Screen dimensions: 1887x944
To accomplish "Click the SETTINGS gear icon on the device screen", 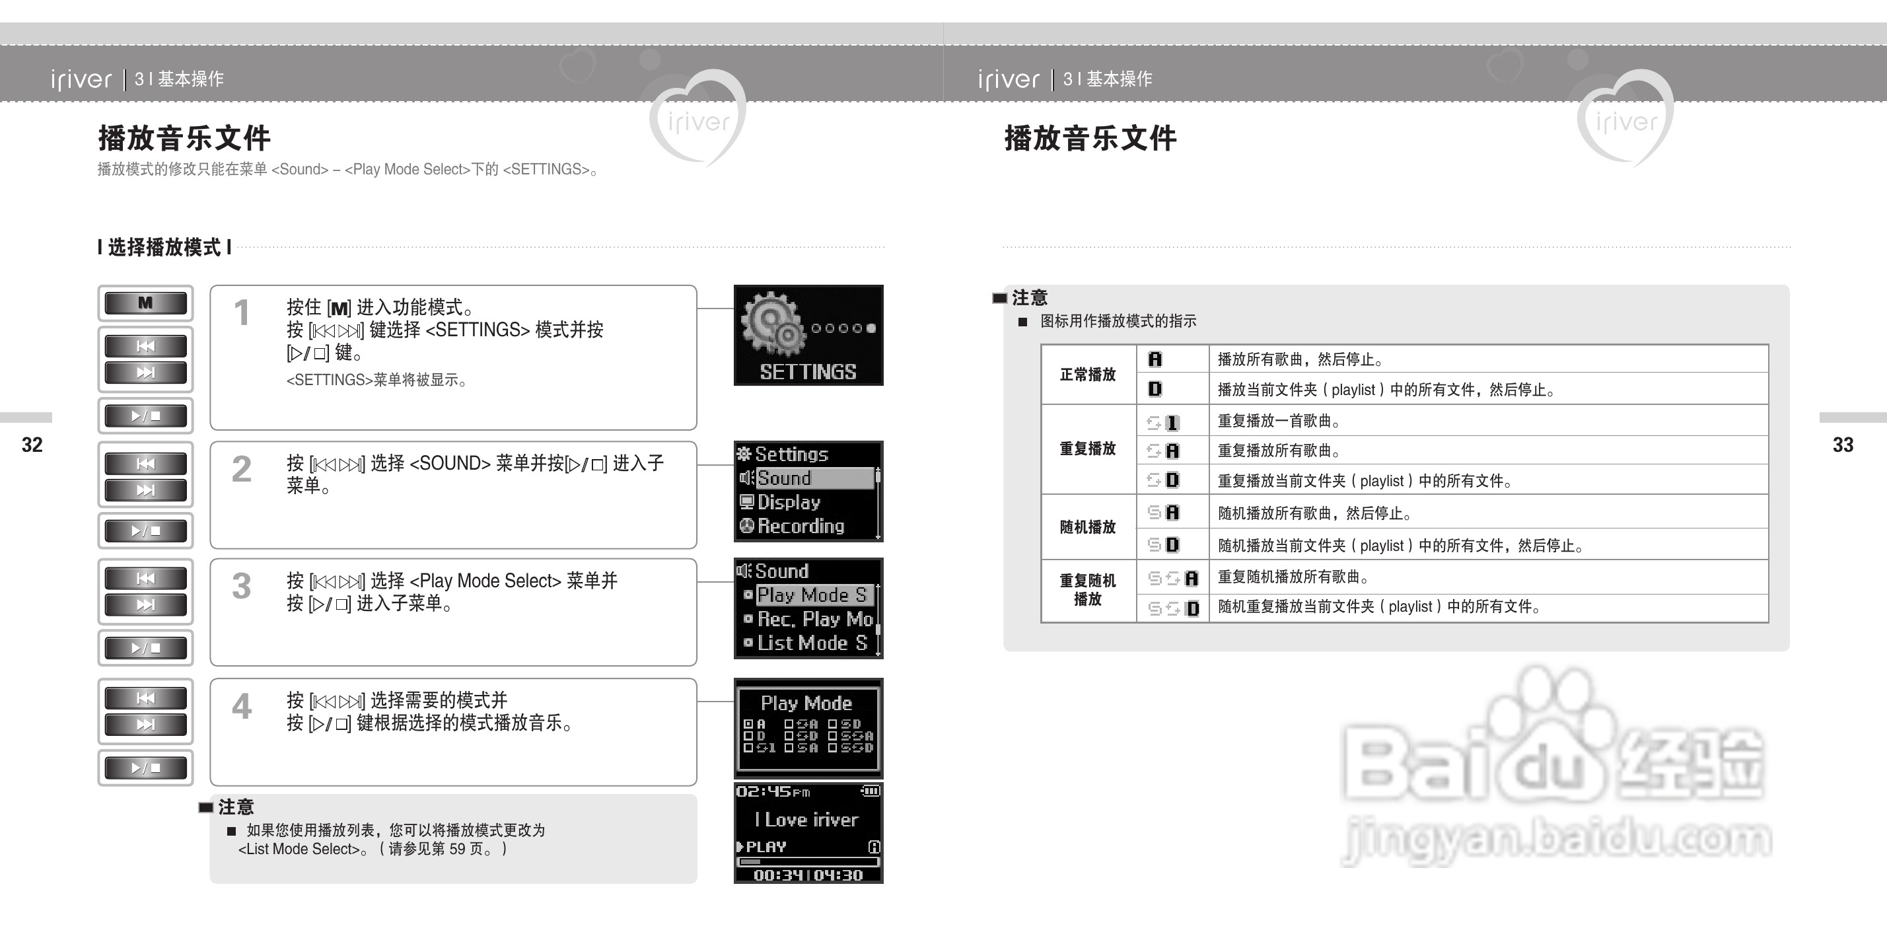I will click(x=771, y=324).
